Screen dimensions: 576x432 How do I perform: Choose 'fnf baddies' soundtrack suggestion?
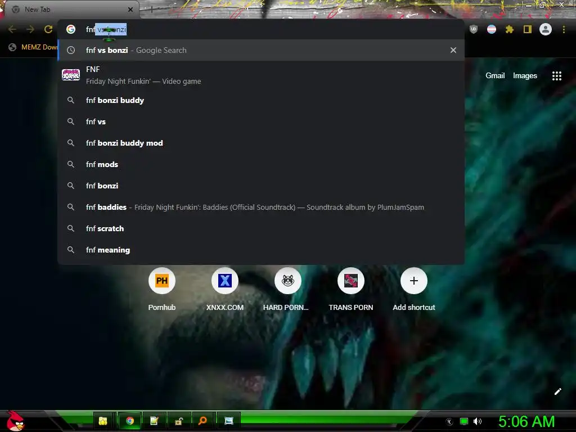(x=261, y=207)
